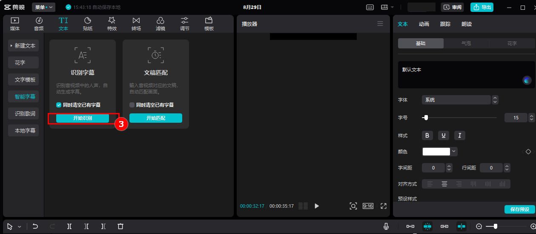Screen dimensions: 536x234
Task: Open the 调节 (Adjust) panel
Action: [185, 24]
